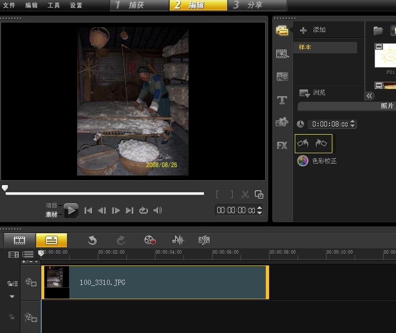Viewport: 396px width, 333px height.
Task: Open the AB transition panel
Action: coord(282,76)
